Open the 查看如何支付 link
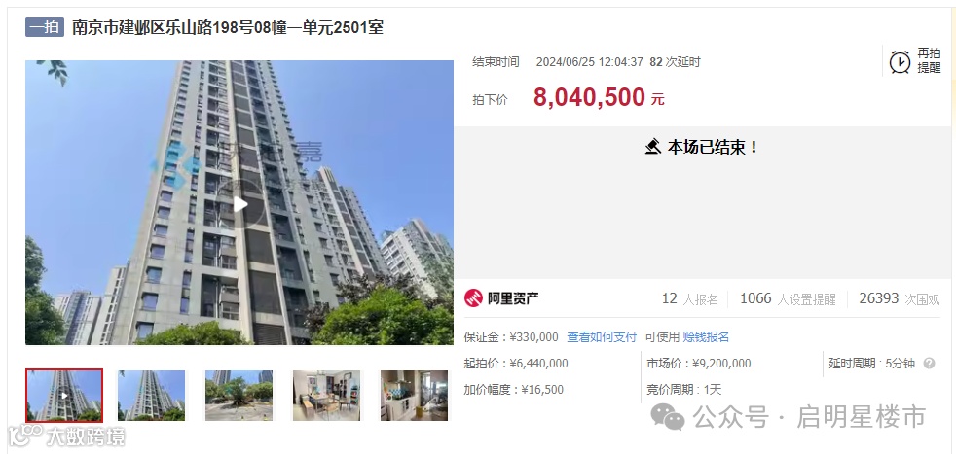This screenshot has height=454, width=956. tap(602, 337)
